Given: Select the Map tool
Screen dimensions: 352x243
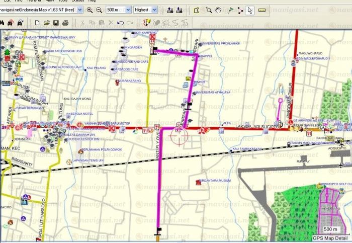Looking at the screenshot, I should 196,10.
